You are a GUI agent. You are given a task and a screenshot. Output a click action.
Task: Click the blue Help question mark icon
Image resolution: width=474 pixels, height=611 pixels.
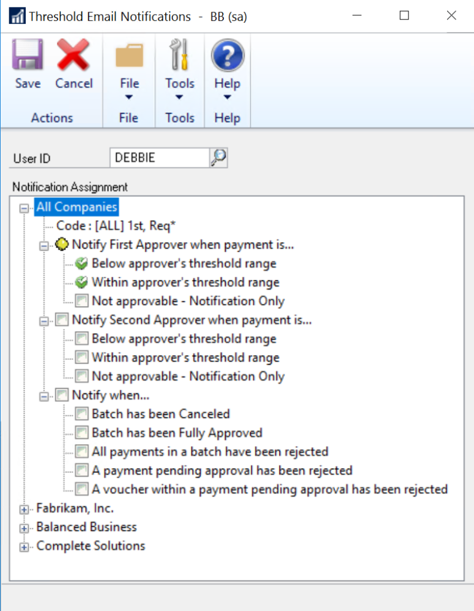228,55
